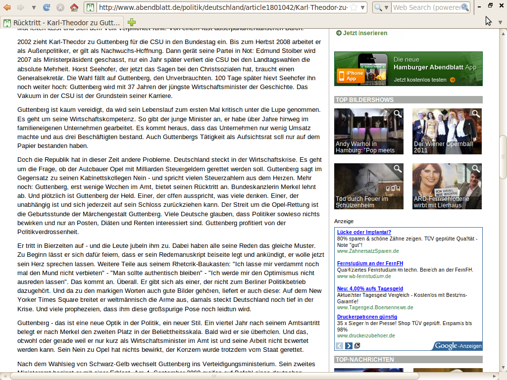
Task: Click the paragraph starting Er tritt in Bierzelten
Action: click(x=170, y=277)
